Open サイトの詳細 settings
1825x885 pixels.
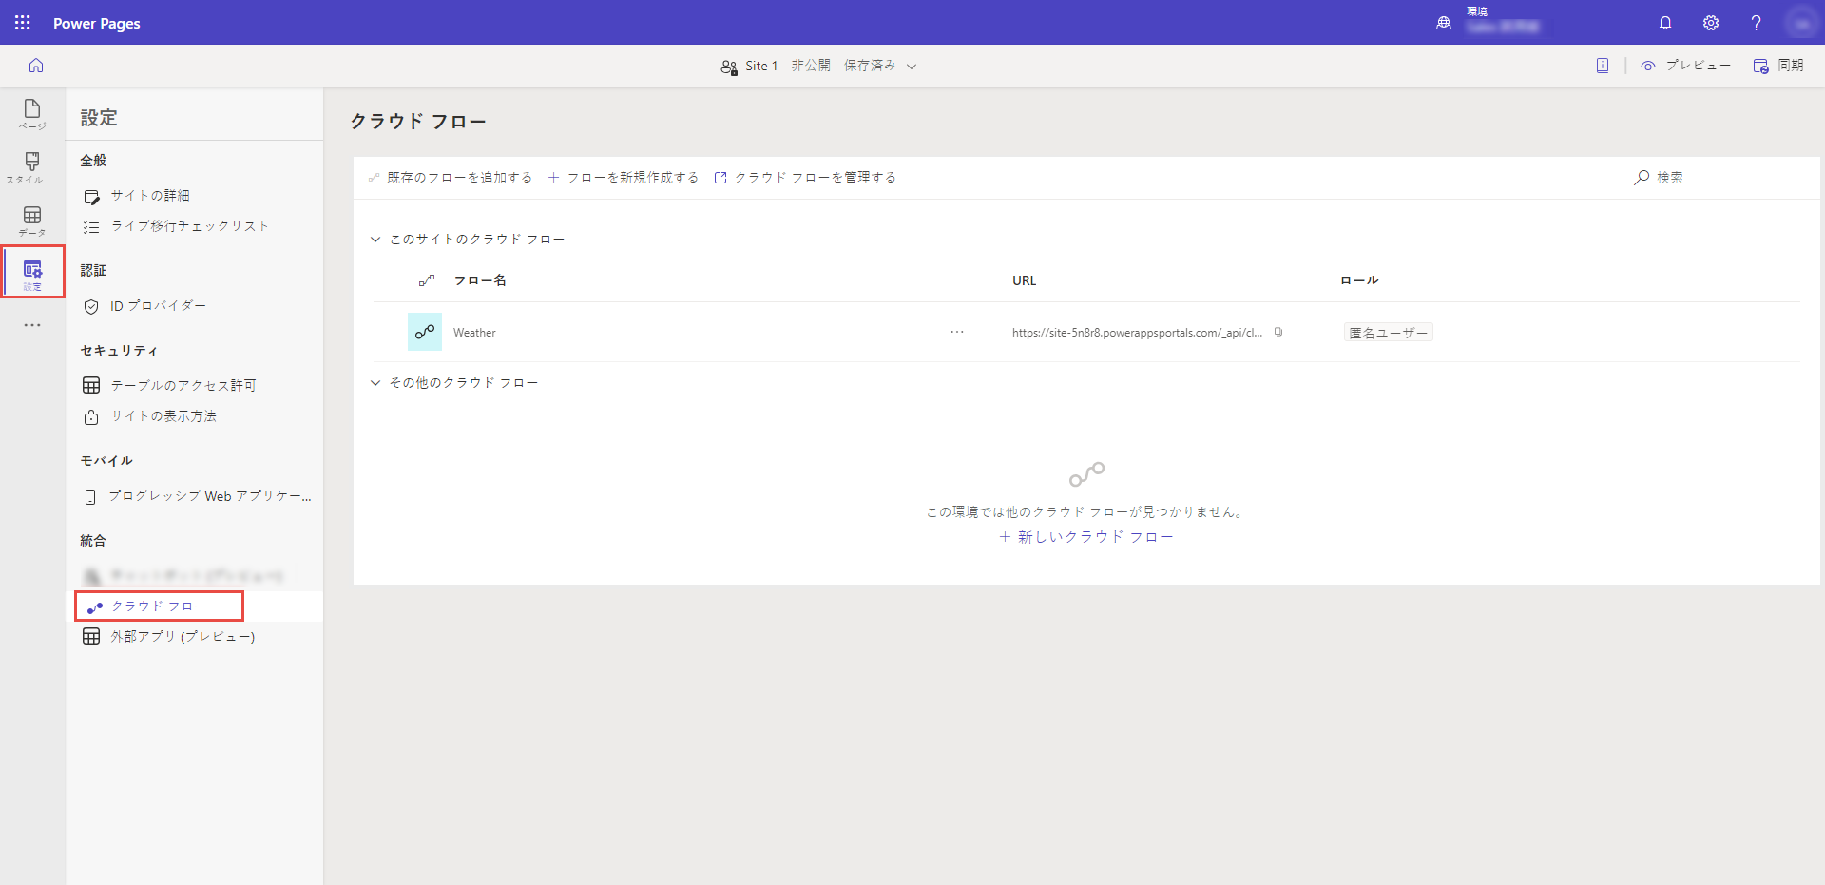[150, 196]
